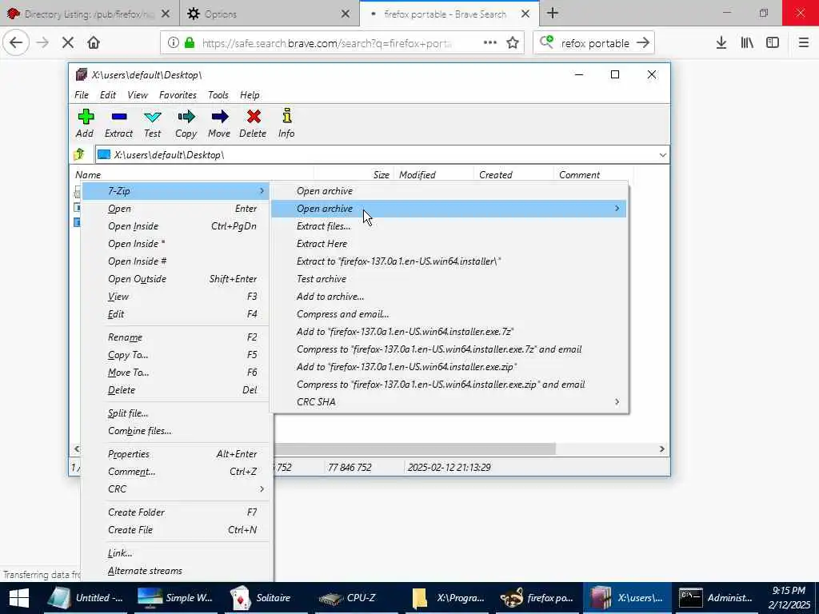
Task: Open Properties from context menu
Action: pos(176,454)
